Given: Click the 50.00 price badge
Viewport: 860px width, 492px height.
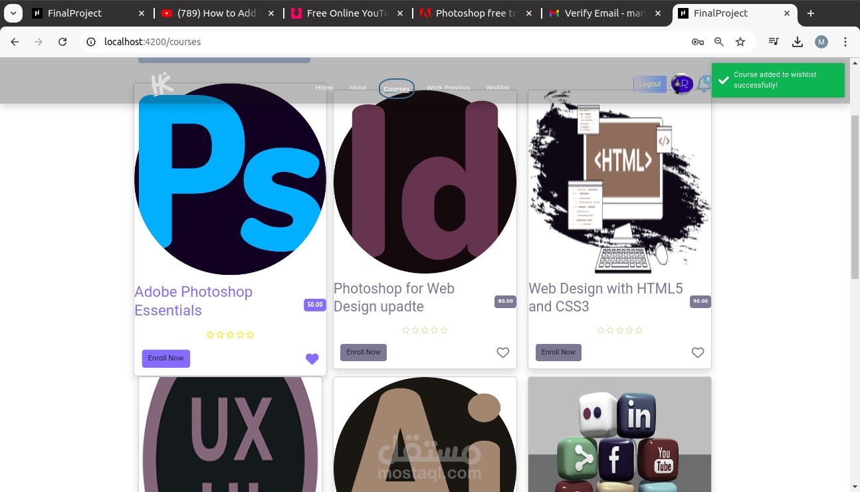Looking at the screenshot, I should 314,305.
